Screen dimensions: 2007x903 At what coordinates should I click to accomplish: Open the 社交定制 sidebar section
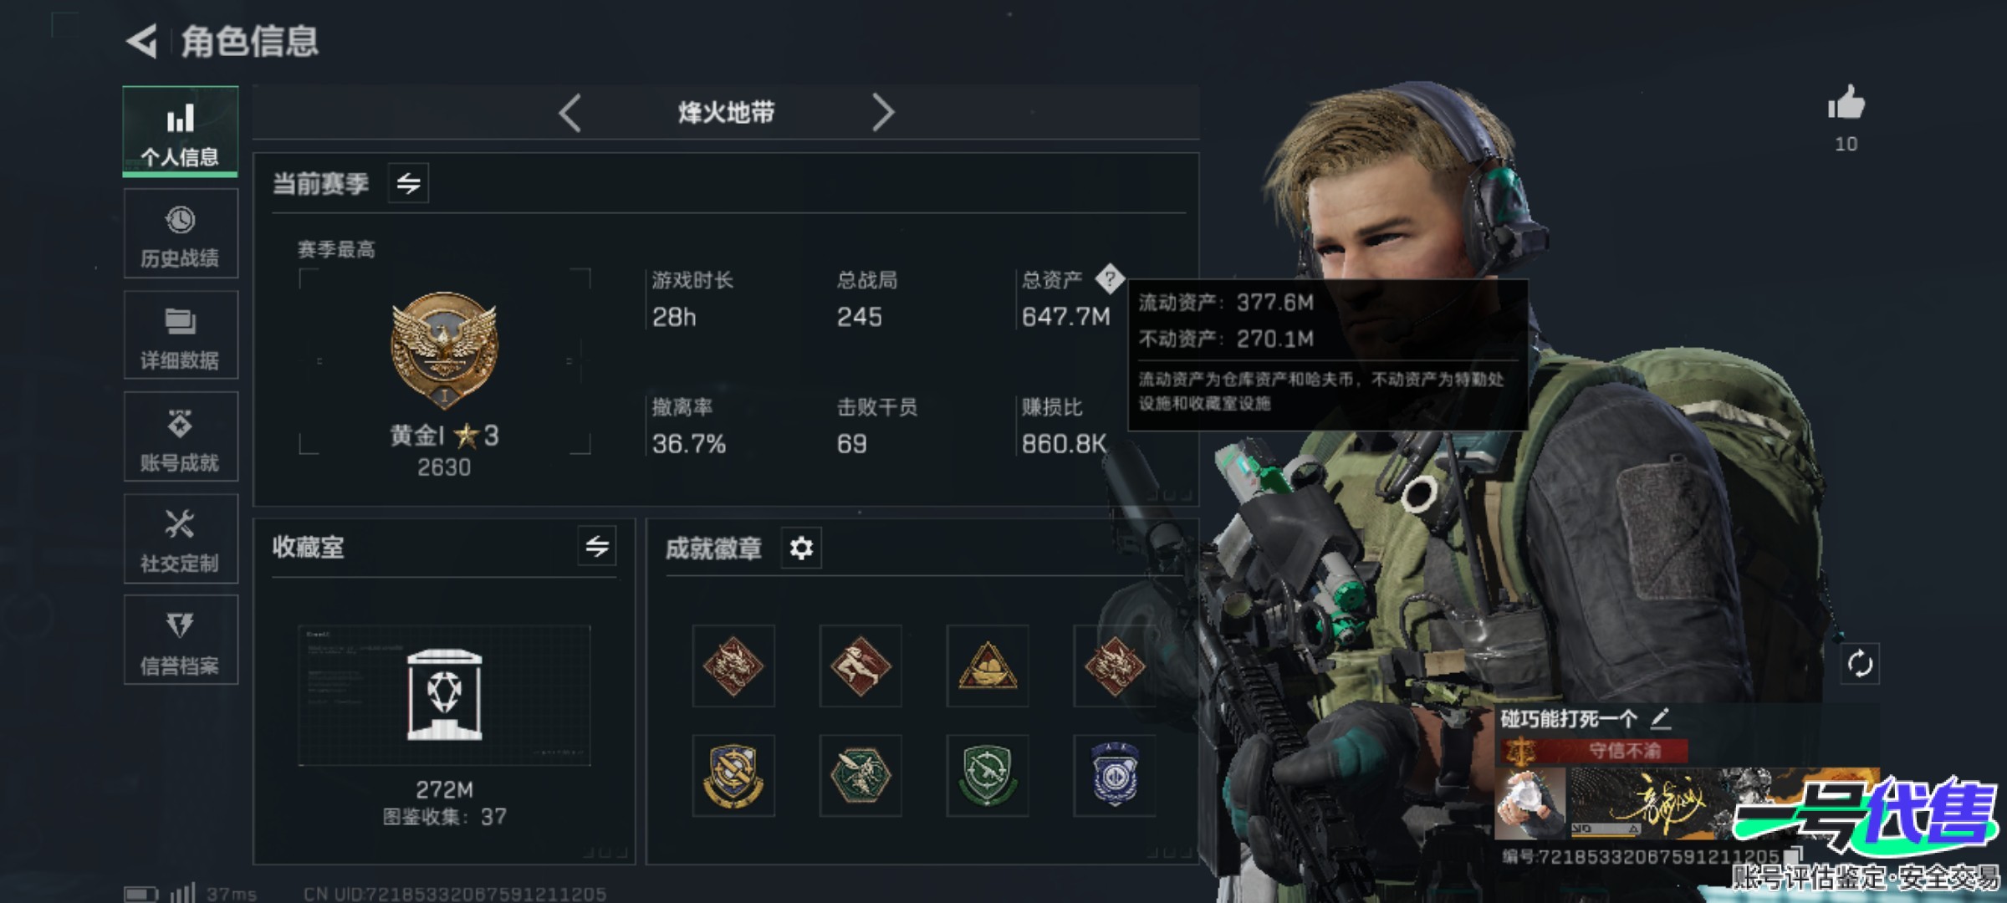tap(181, 539)
